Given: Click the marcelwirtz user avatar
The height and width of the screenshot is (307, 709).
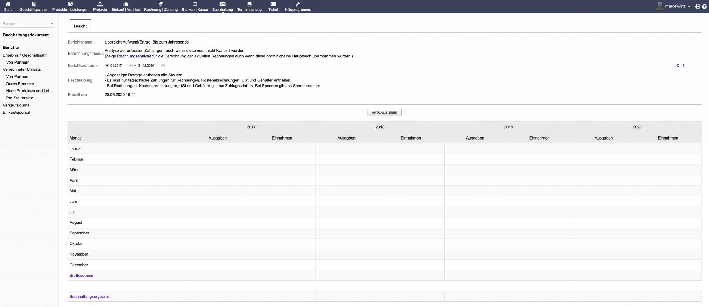Looking at the screenshot, I should [659, 6].
